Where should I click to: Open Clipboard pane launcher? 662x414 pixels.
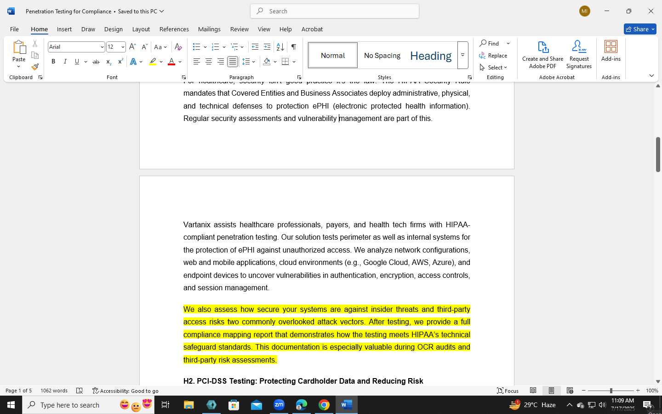40,77
